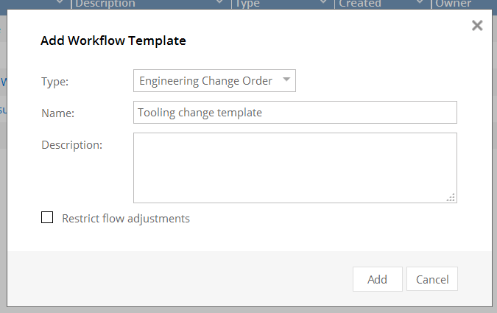Close the Add Workflow Template dialog
497x313 pixels.
click(x=477, y=26)
